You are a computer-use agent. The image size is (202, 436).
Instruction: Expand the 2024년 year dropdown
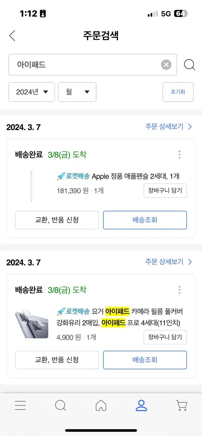pyautogui.click(x=32, y=92)
